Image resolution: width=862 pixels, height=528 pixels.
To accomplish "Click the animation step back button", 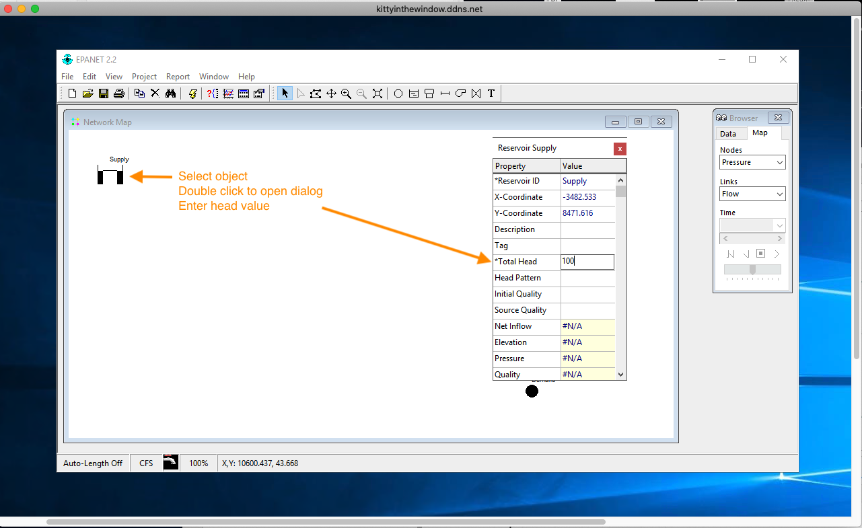I will [x=746, y=254].
